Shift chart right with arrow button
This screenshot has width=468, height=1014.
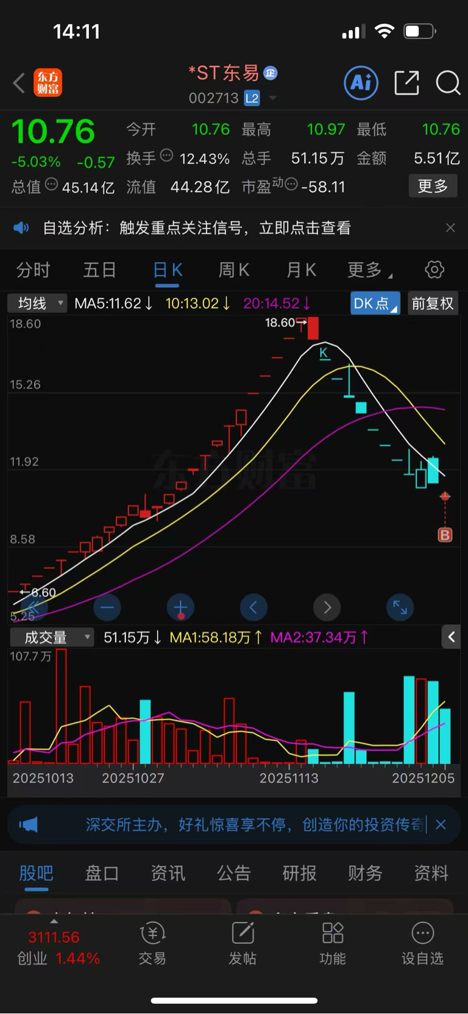(327, 607)
